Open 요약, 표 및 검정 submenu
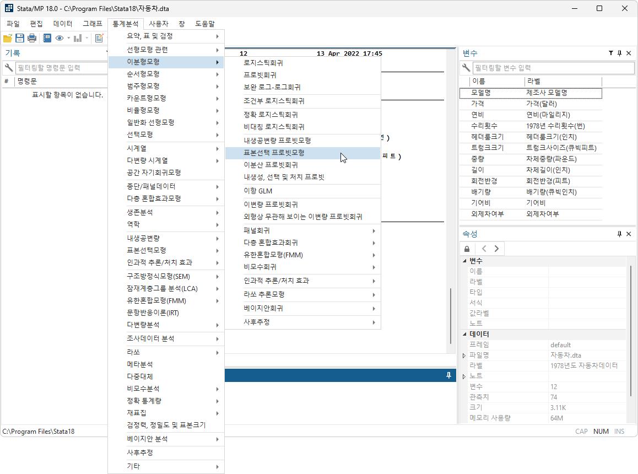 click(x=166, y=36)
